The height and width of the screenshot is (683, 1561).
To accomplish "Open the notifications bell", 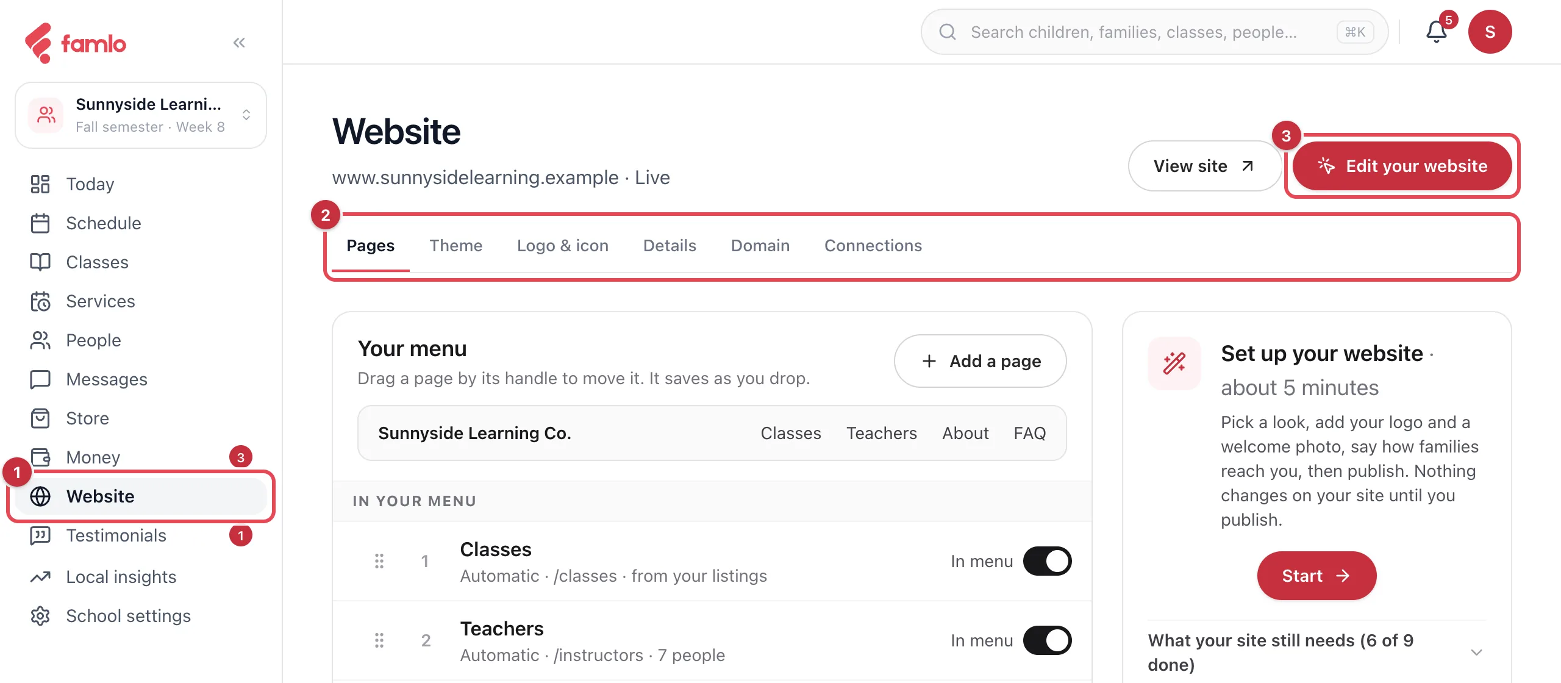I will pyautogui.click(x=1437, y=32).
